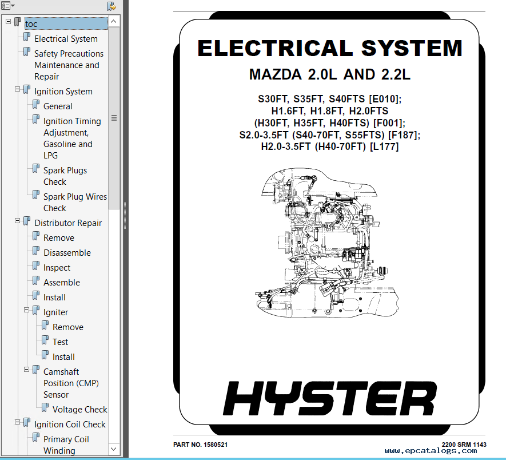Click bookmark icon beside Safety Precautions
This screenshot has width=506, height=460.
[x=27, y=51]
